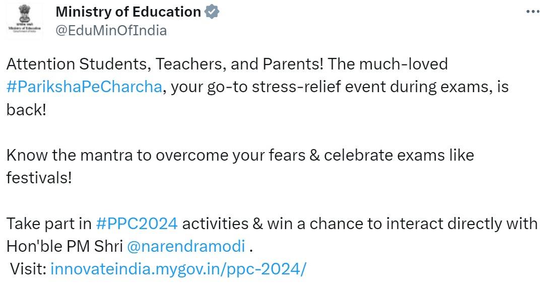Open the #ParikshaPeCharcha hashtag
Viewport: 540px width, 286px height.
pyautogui.click(x=84, y=87)
